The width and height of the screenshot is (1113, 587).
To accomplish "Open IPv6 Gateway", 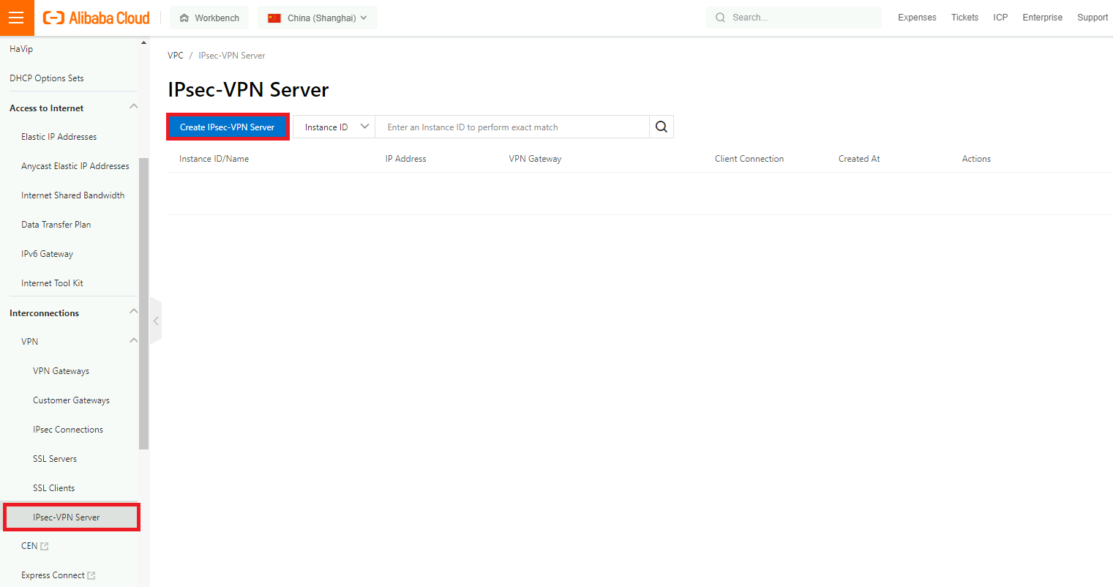I will coord(48,254).
